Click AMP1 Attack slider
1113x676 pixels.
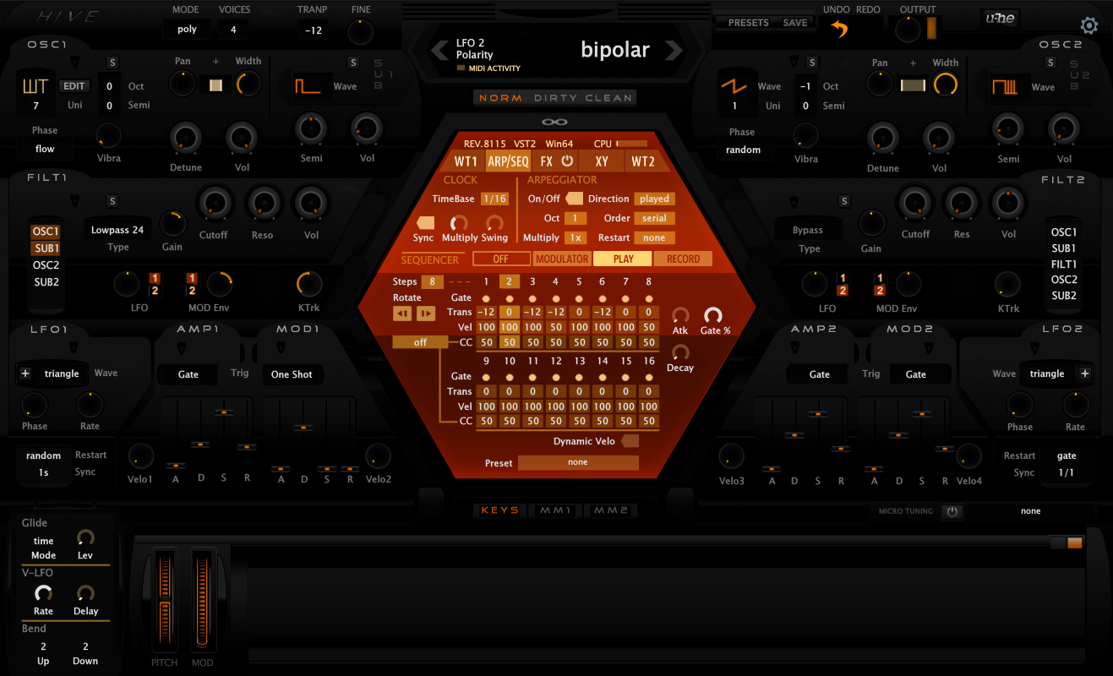coord(176,465)
